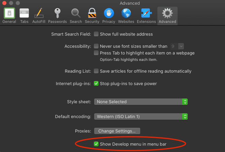Image resolution: width=225 pixels, height=152 pixels.
Task: Enable Show full website address
Action: pos(96,34)
